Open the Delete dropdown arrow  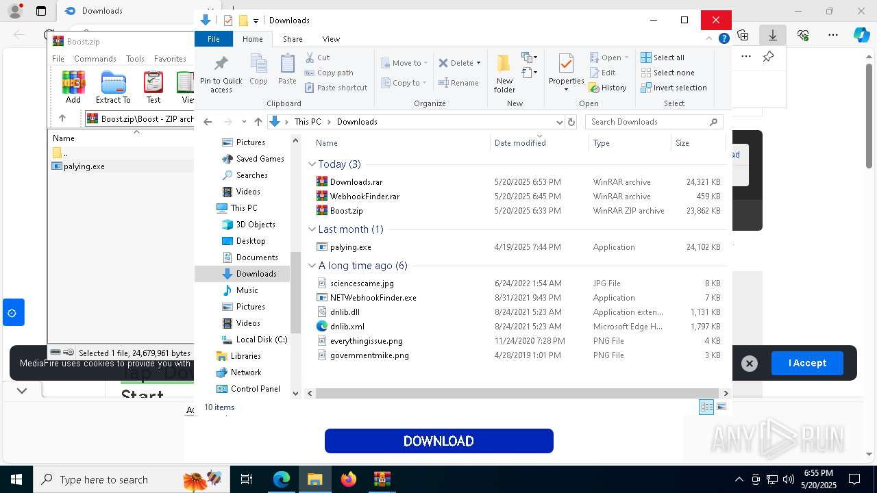coord(478,63)
